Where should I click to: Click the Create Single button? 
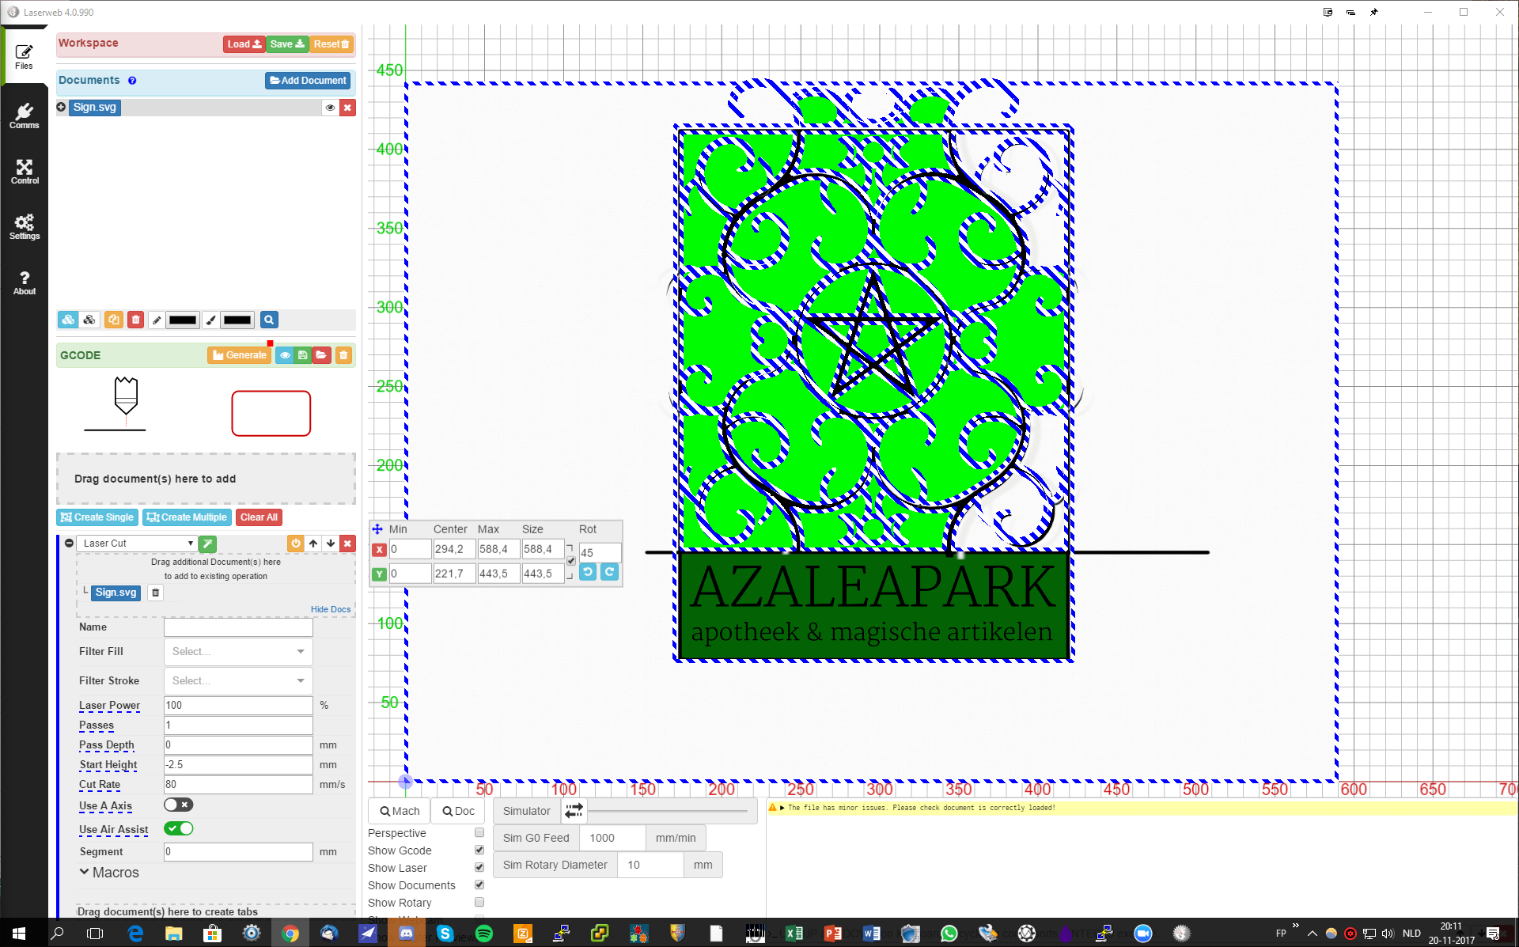(x=97, y=517)
